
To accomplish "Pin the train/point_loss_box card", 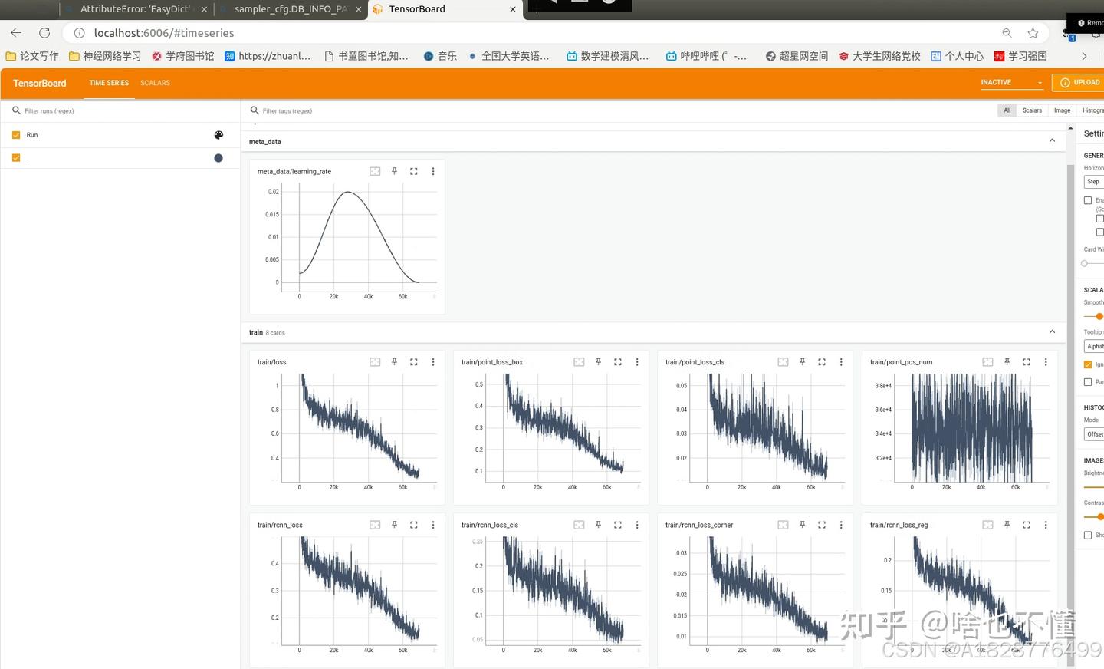I will coord(598,362).
